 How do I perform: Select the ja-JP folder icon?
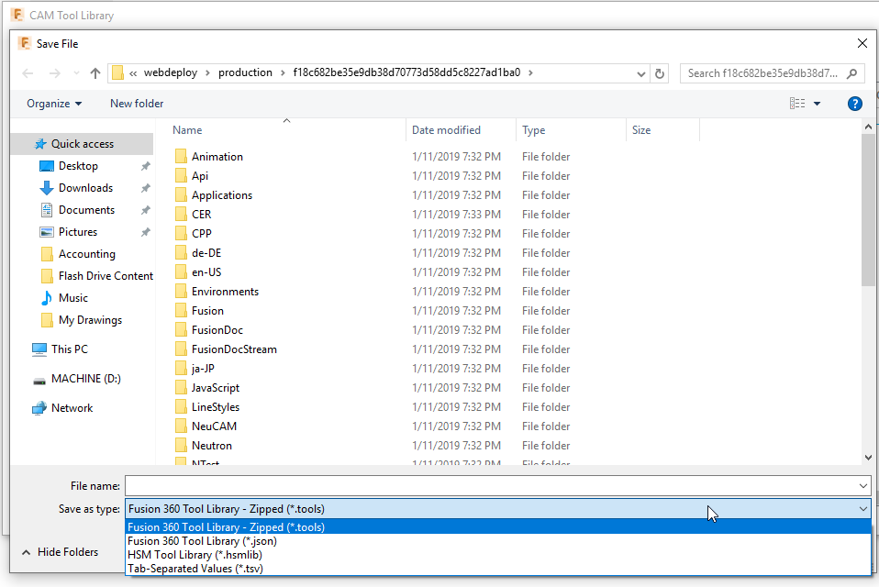(181, 369)
